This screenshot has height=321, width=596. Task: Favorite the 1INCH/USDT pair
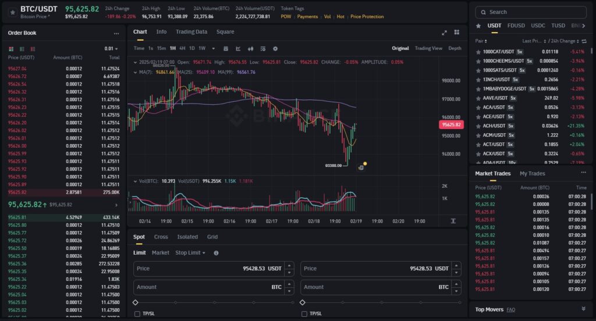478,80
